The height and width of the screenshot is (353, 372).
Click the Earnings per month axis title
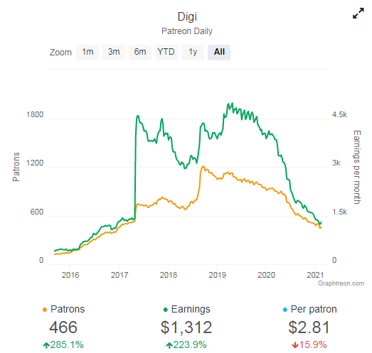(357, 167)
